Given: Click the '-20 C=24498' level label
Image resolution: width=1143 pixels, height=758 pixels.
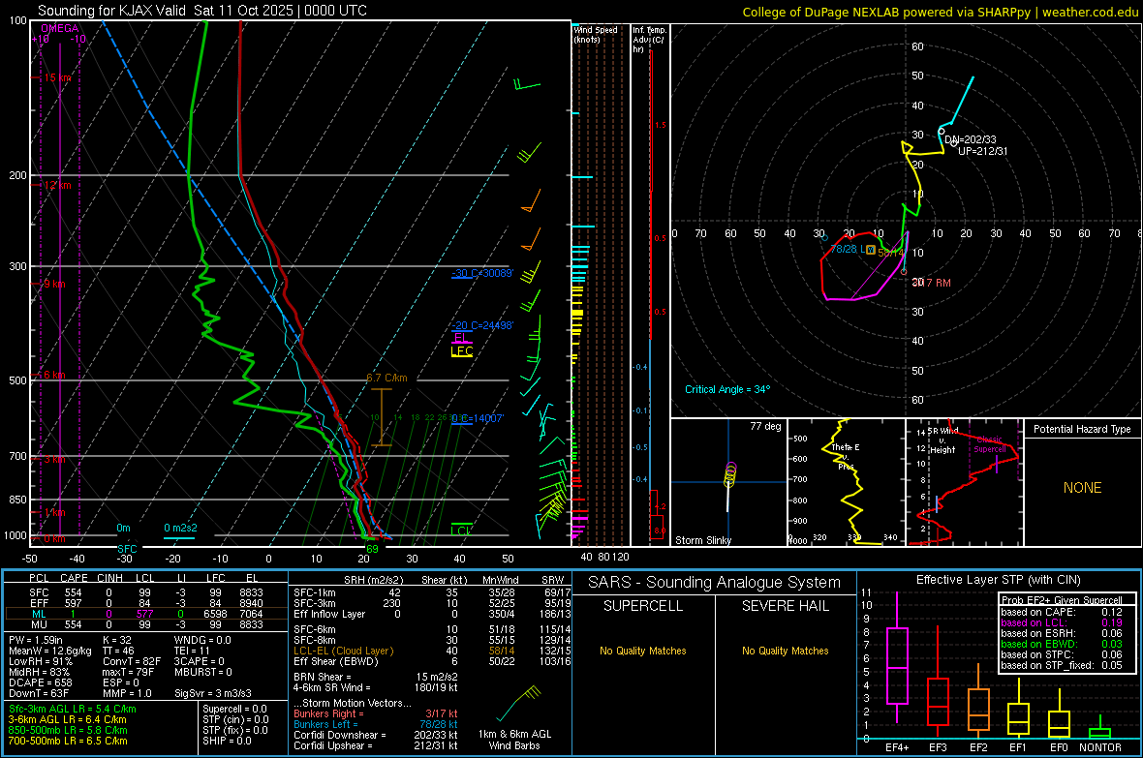Looking at the screenshot, I should click(x=482, y=325).
